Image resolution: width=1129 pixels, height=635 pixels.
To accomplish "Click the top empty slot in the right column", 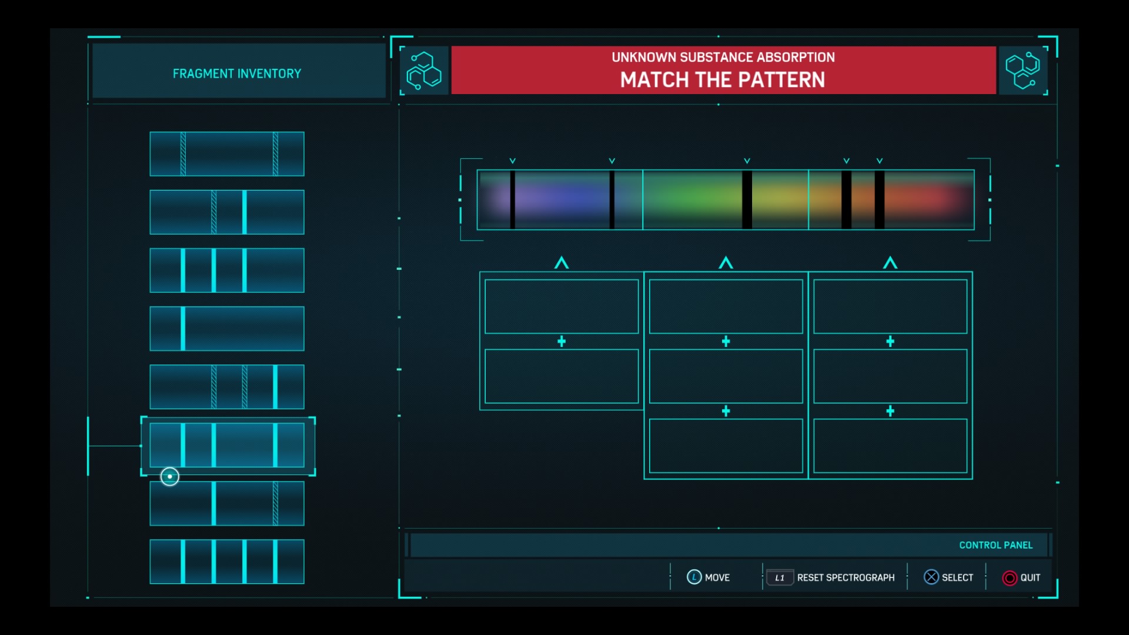I will click(x=890, y=306).
